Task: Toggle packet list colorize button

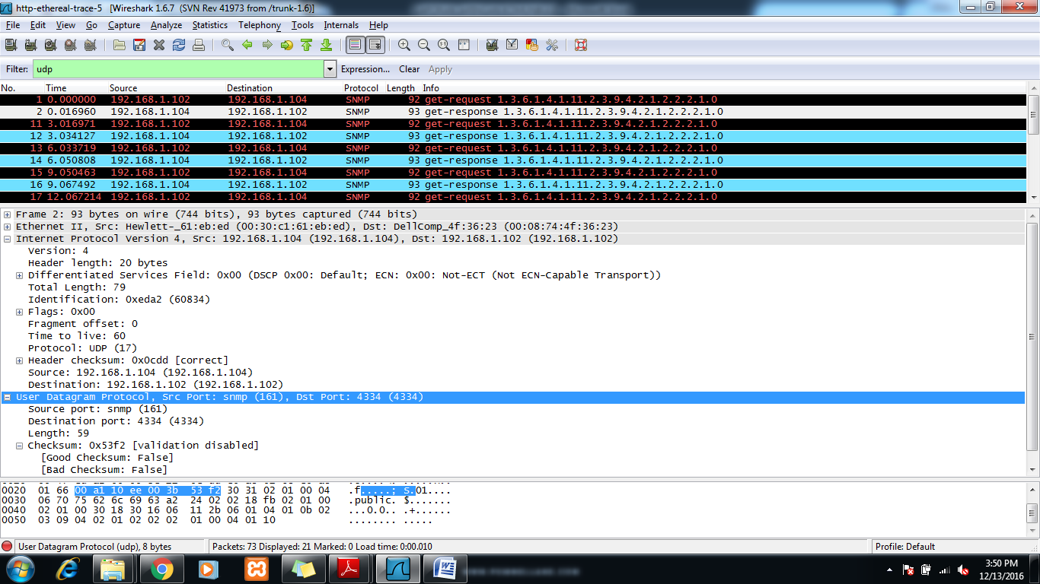Action: 355,45
